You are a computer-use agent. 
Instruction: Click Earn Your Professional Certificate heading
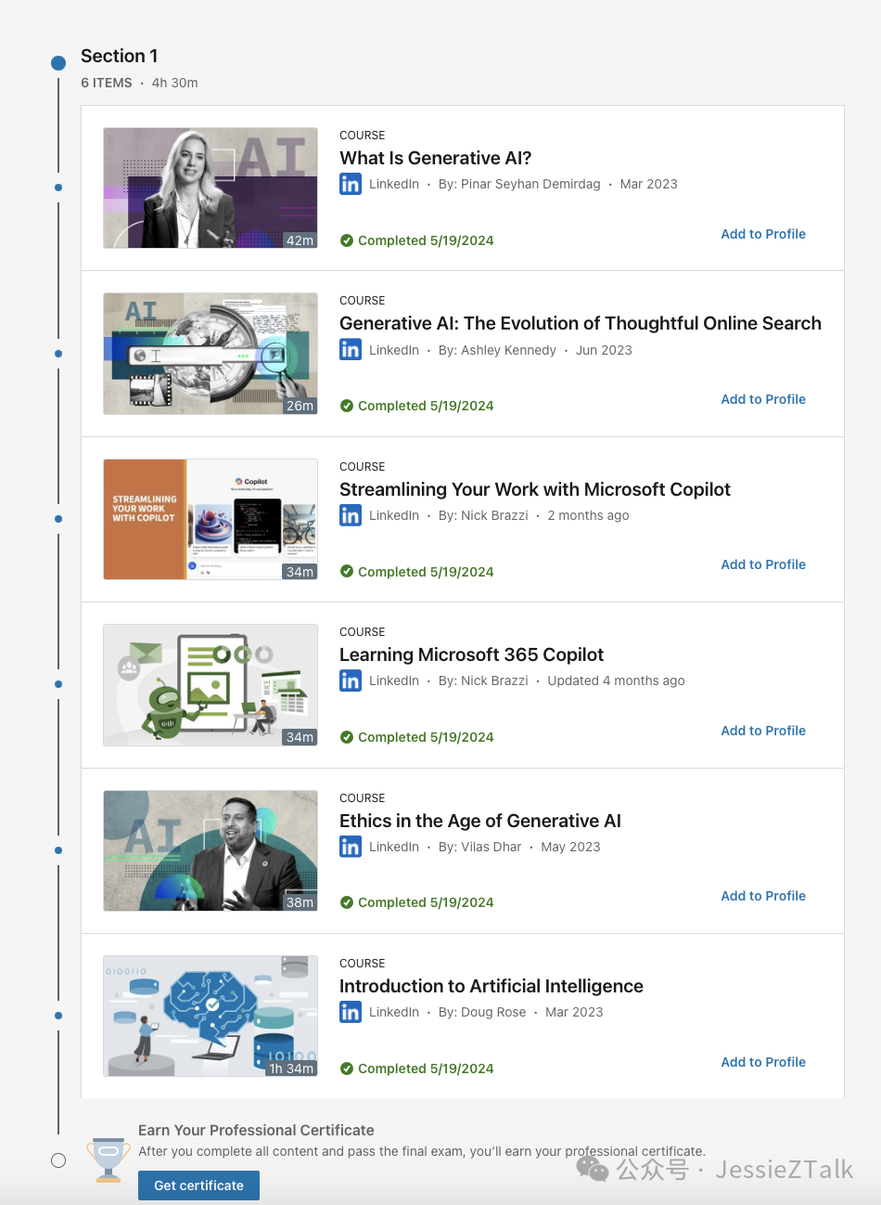(x=256, y=1130)
